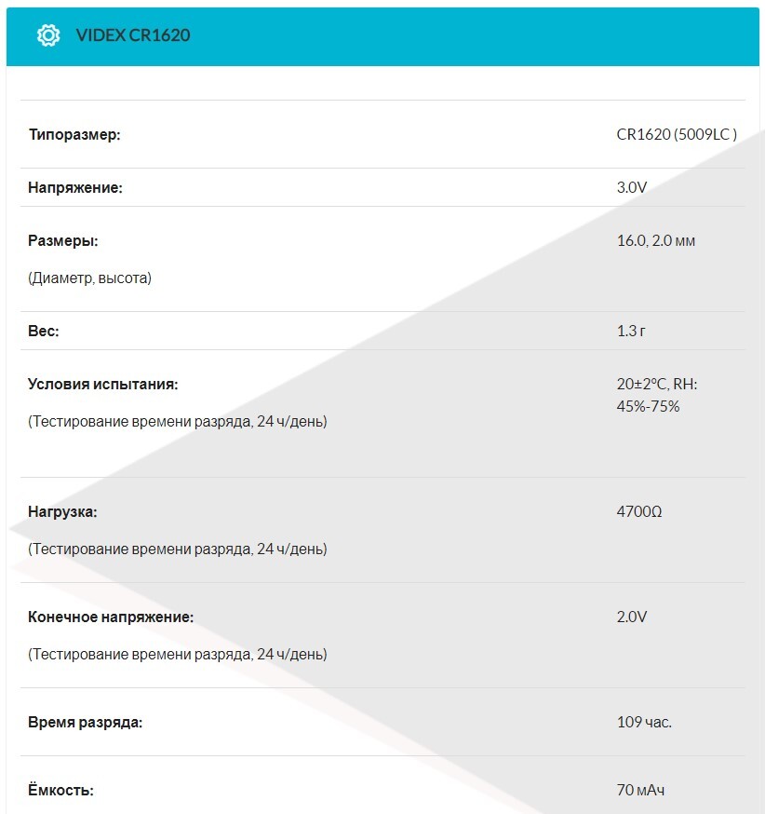
Task: Click the Время разряда label
Action: (86, 723)
